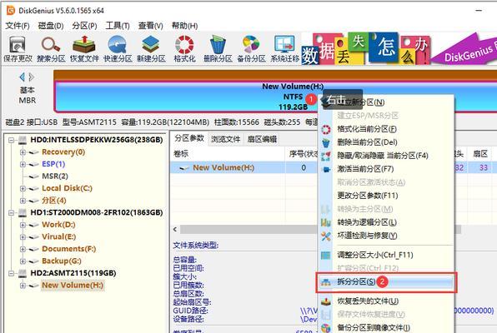Screen dimensions: 497x333
Task: Click the icon beside 调整分区大小(Ctrl_F11)
Action: 326,255
